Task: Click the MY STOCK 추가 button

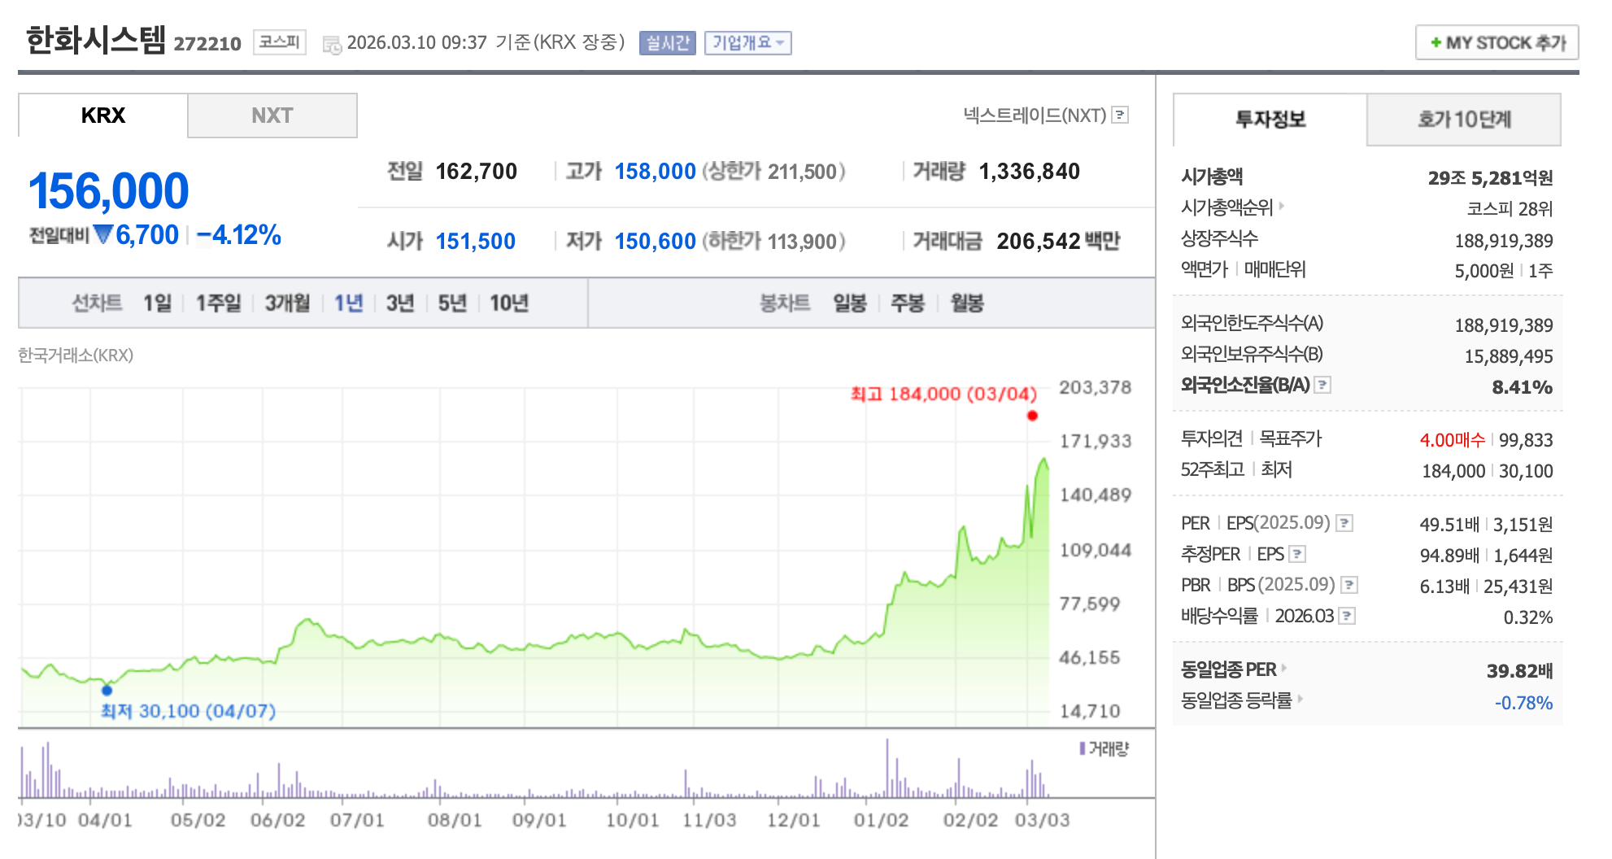Action: [1497, 42]
